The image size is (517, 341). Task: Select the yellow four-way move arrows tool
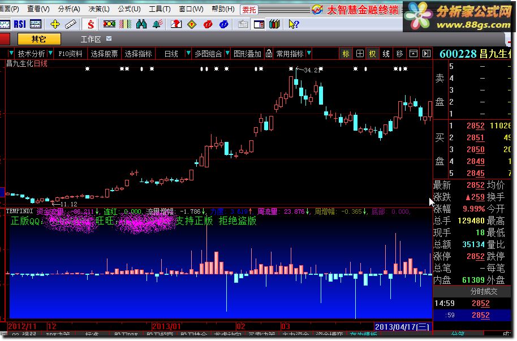click(55, 24)
